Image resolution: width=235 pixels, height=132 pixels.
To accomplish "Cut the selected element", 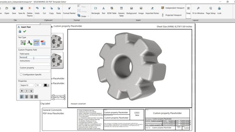I will [x=44, y=10].
